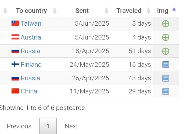The height and width of the screenshot is (134, 187).
Task: Click the Finland flag icon
Action: tap(15, 64)
